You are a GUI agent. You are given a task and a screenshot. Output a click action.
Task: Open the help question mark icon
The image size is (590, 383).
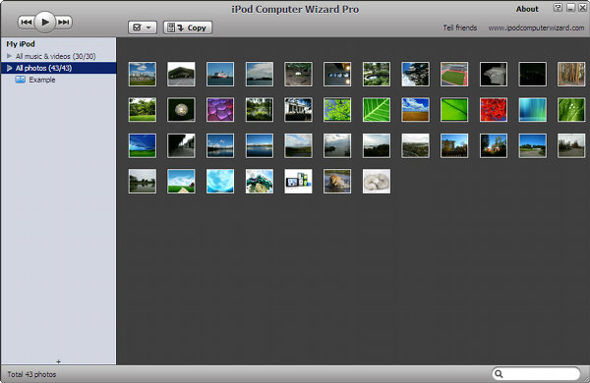[558, 8]
